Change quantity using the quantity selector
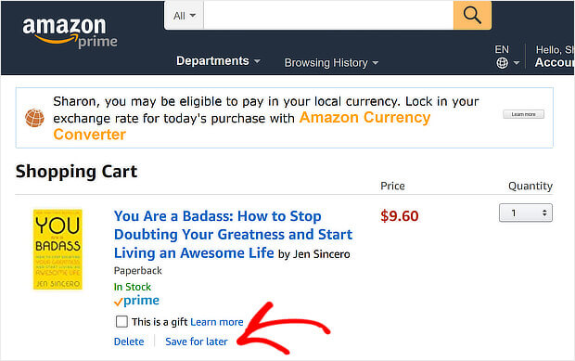 pyautogui.click(x=526, y=213)
